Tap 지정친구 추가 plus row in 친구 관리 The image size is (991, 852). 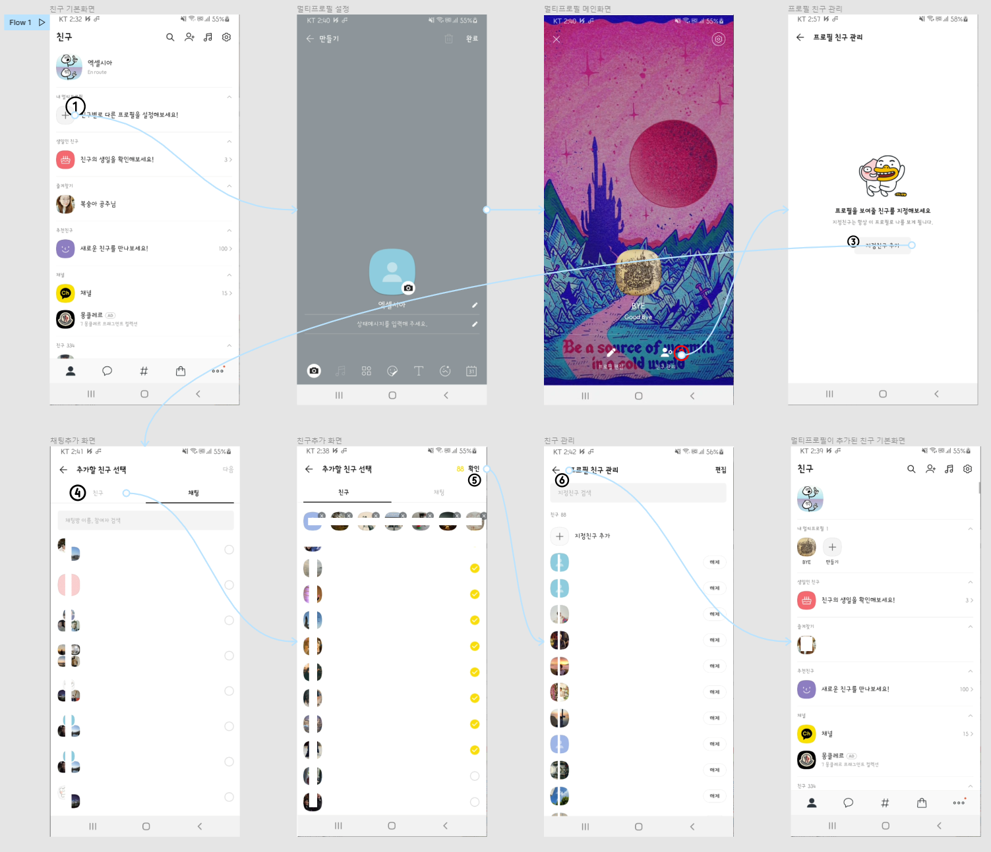(x=638, y=536)
